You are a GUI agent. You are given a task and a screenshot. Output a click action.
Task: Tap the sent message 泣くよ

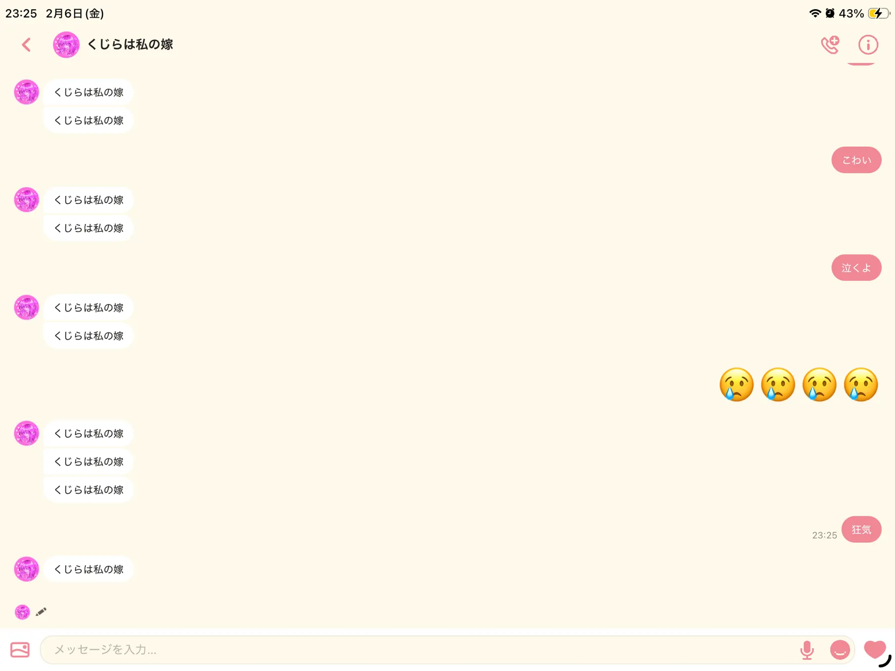pos(856,268)
